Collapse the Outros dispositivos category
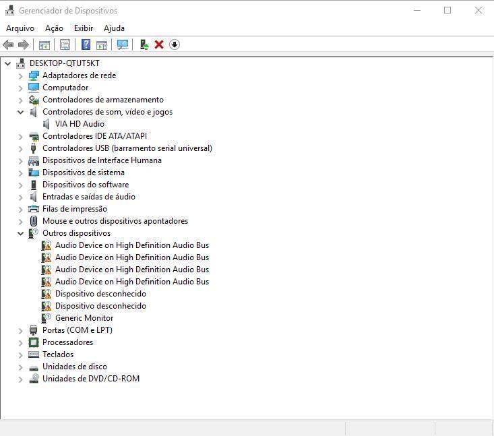The image size is (494, 436). point(20,233)
